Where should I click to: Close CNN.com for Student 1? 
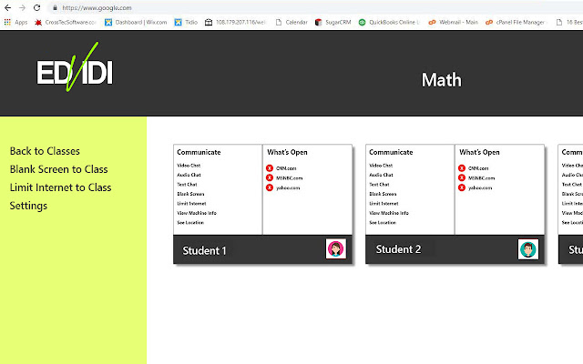pos(270,168)
